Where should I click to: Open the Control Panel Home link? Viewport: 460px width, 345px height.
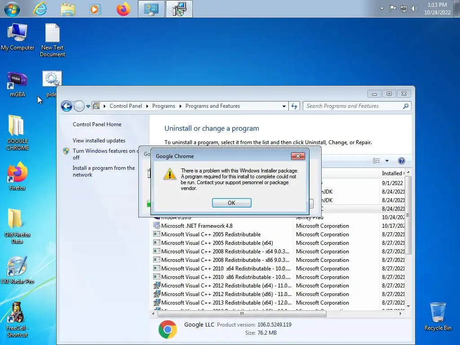97,124
